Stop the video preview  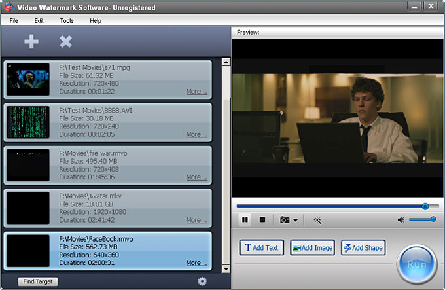(262, 220)
